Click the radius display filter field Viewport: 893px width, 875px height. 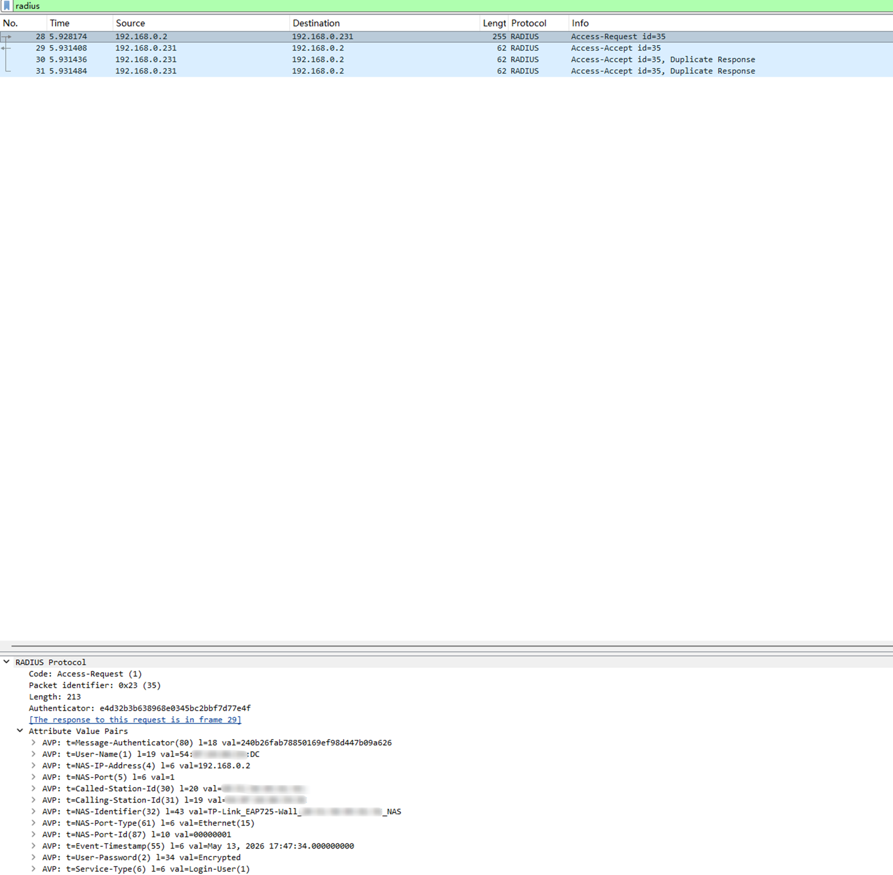453,6
